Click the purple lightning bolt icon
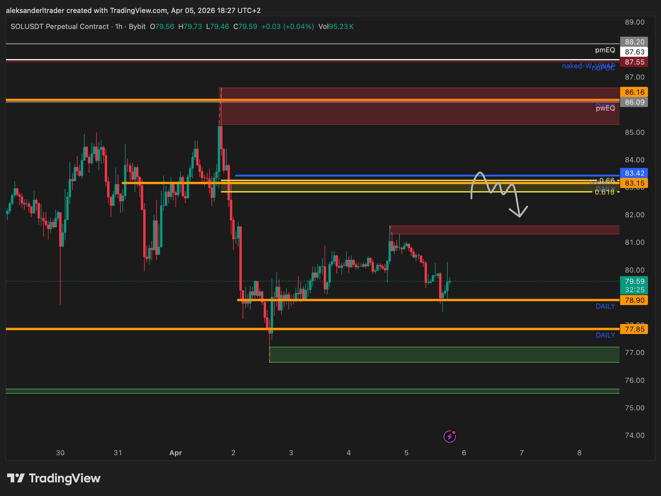 click(x=450, y=436)
